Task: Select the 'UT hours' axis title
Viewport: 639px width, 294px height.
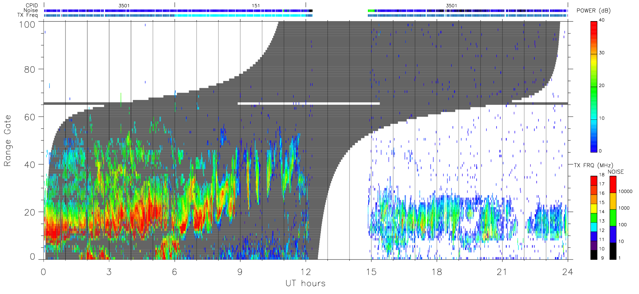Action: click(x=305, y=283)
